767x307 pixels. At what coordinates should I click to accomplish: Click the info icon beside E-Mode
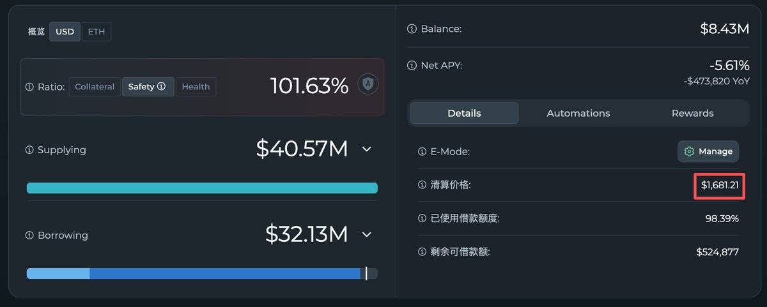pyautogui.click(x=422, y=152)
